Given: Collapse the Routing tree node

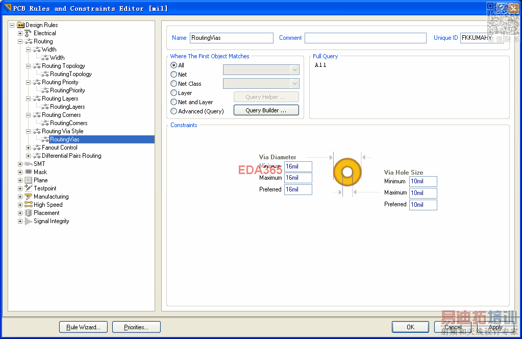Looking at the screenshot, I should coord(20,41).
